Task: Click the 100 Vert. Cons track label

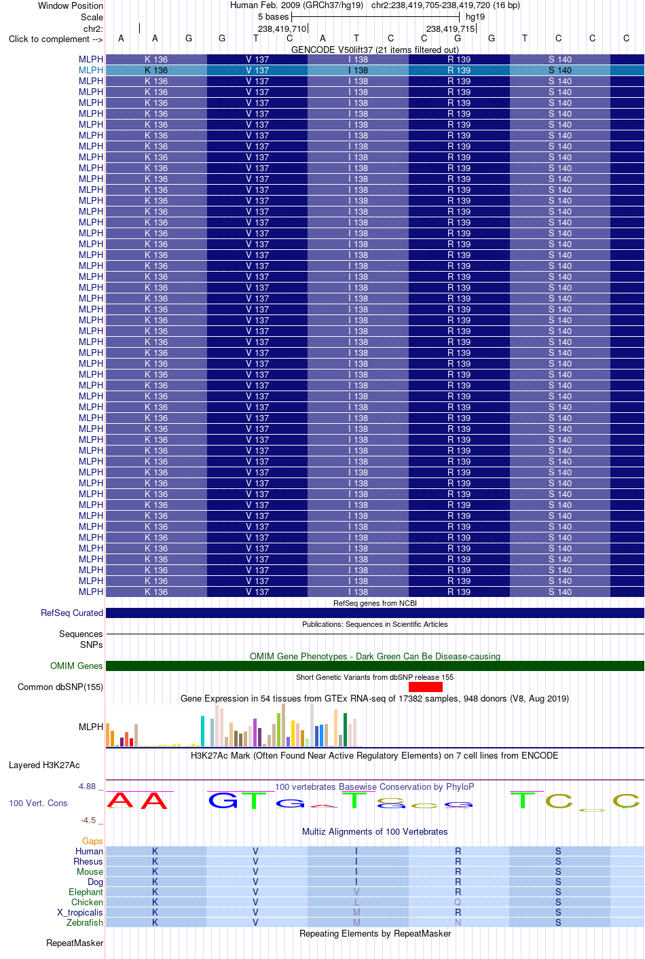Action: [38, 803]
